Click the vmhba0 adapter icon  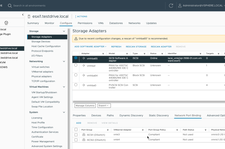[84, 85]
